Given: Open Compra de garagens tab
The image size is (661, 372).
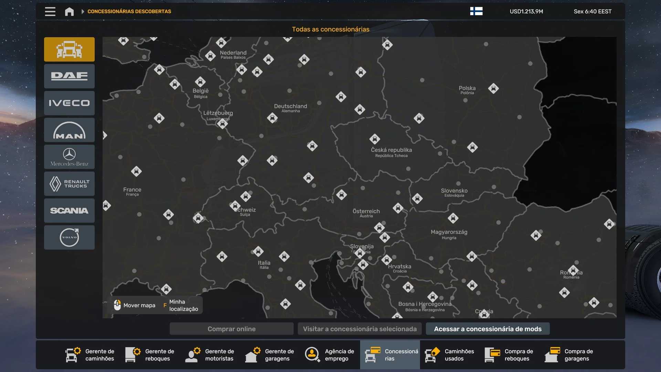Looking at the screenshot, I should coord(569,355).
